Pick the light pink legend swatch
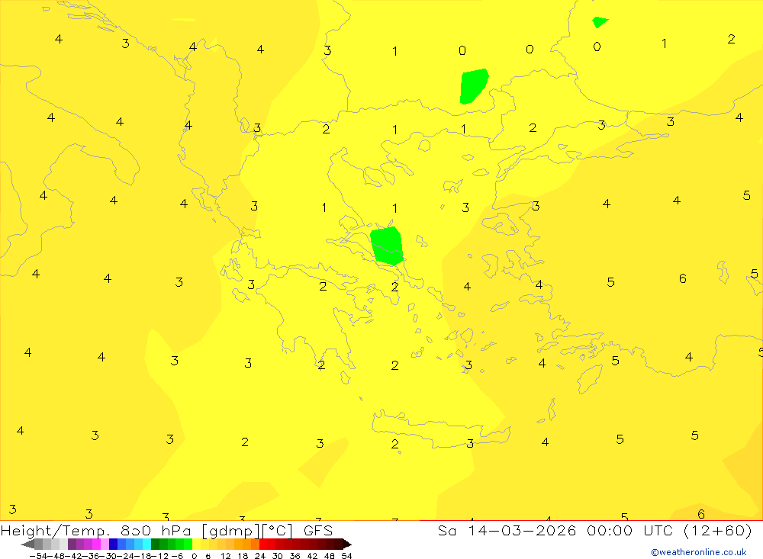763x559 pixels. click(105, 544)
